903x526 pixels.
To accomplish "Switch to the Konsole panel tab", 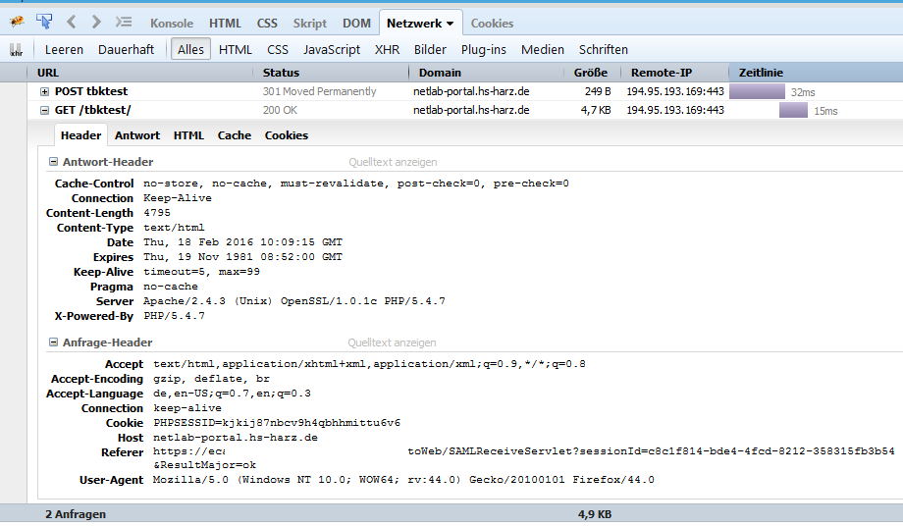I will (x=173, y=23).
